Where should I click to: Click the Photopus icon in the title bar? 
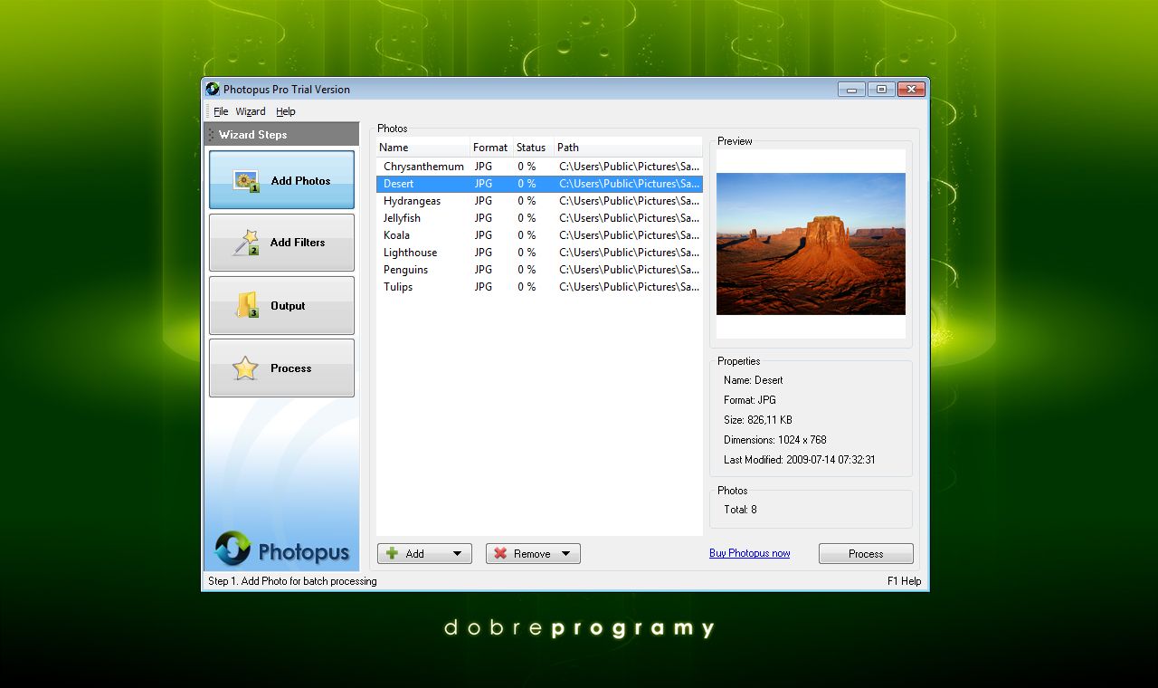213,89
